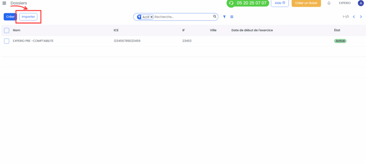Click the Créer button
The height and width of the screenshot is (164, 366).
(10, 17)
